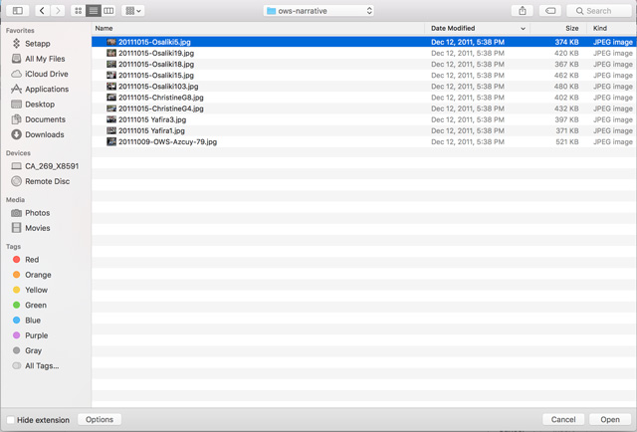637x432 pixels.
Task: Toggle the sidebar visibility button
Action: tap(17, 11)
